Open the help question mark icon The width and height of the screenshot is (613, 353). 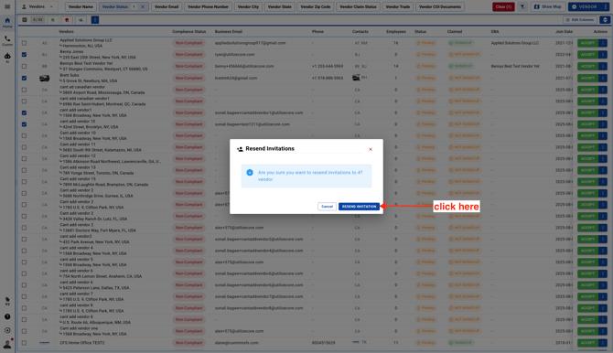click(x=7, y=316)
